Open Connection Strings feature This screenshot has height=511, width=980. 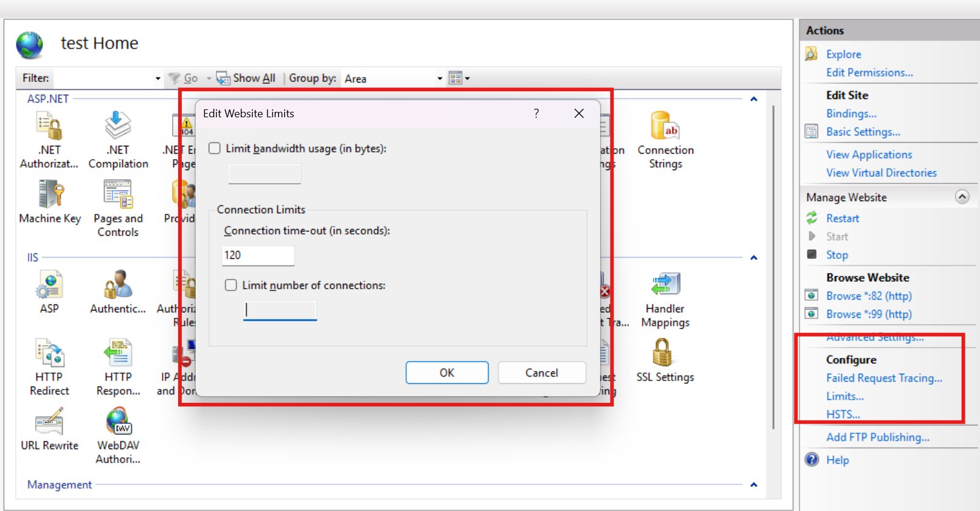pyautogui.click(x=666, y=140)
